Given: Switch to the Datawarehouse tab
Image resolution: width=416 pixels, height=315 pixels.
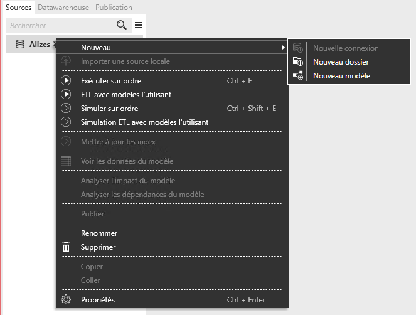Looking at the screenshot, I should (64, 8).
